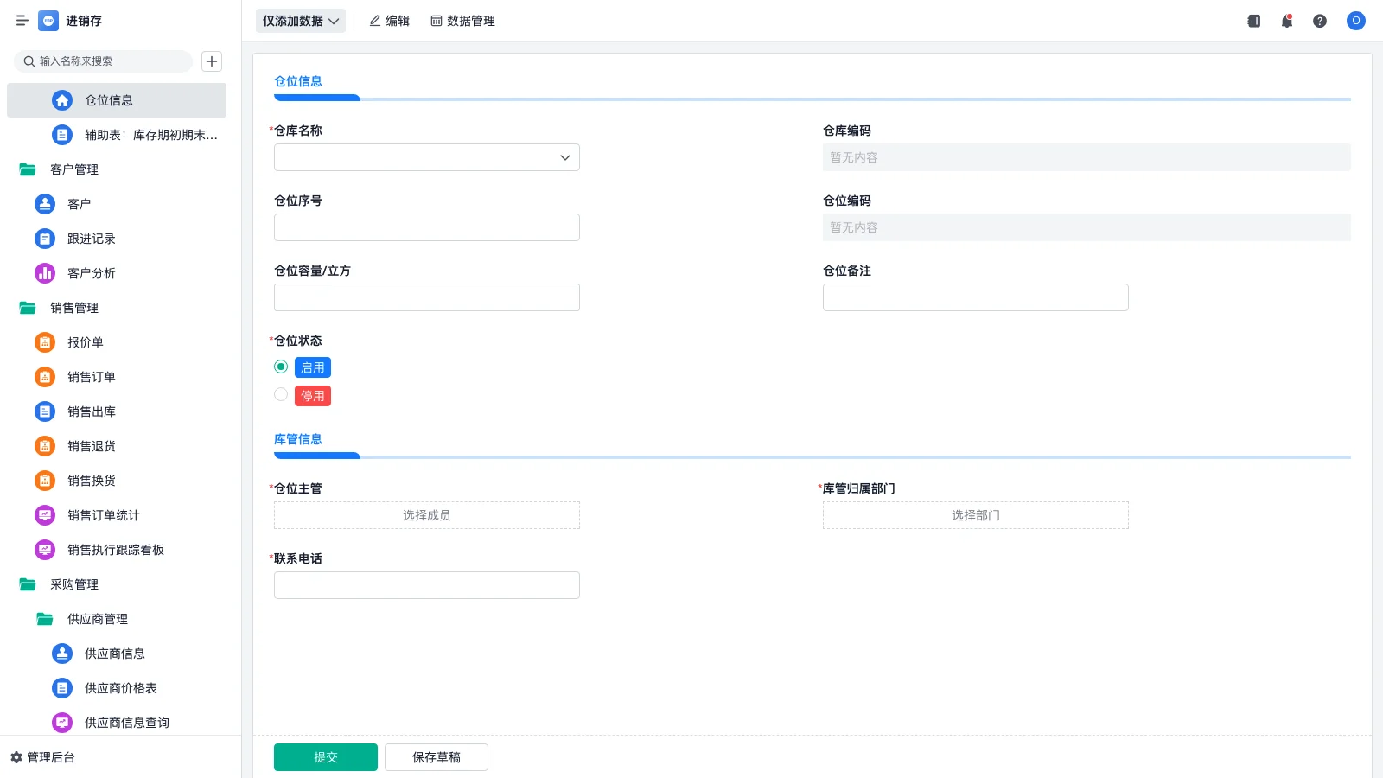Viewport: 1383px width, 778px height.
Task: Open 管理后台 at the bottom of sidebar
Action: [x=48, y=757]
